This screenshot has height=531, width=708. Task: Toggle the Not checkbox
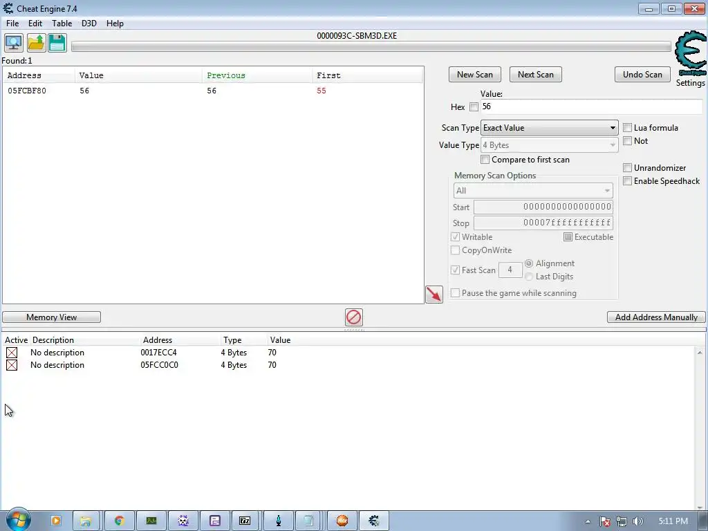[627, 141]
